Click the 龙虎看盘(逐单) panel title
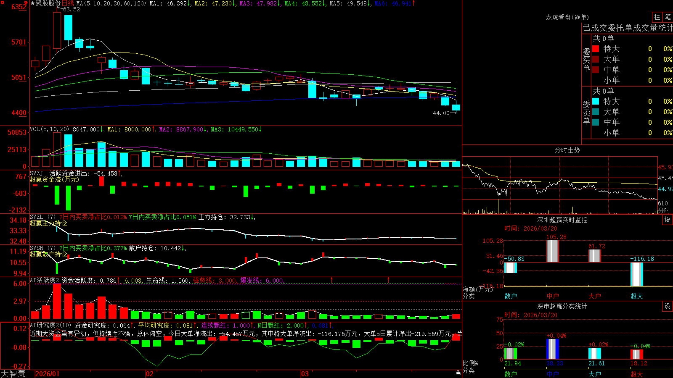This screenshot has height=378, width=673. [567, 17]
